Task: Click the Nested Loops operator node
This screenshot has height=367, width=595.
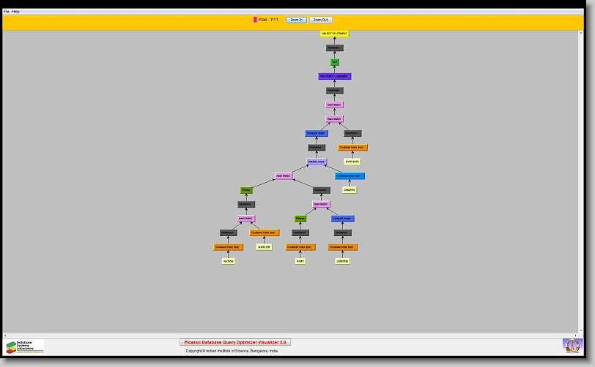Action: pyautogui.click(x=317, y=162)
